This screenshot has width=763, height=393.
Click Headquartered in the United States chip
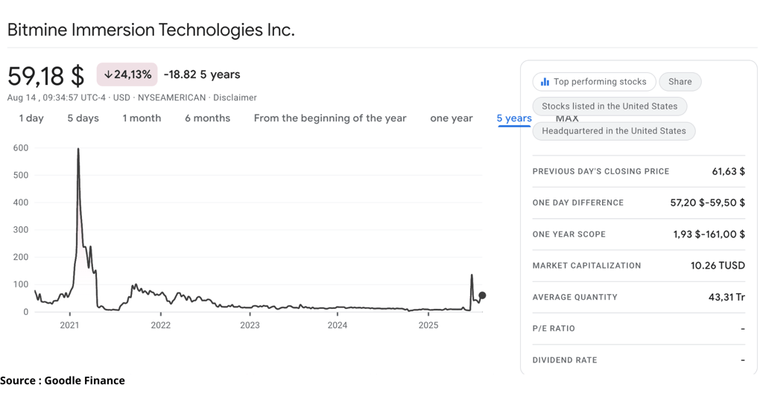[614, 131]
